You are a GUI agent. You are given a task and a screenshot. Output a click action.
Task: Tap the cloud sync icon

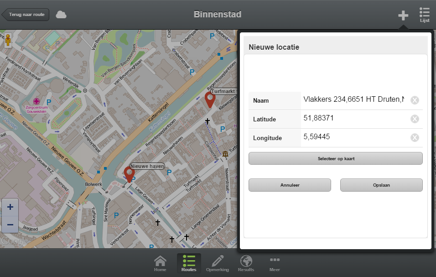(61, 15)
